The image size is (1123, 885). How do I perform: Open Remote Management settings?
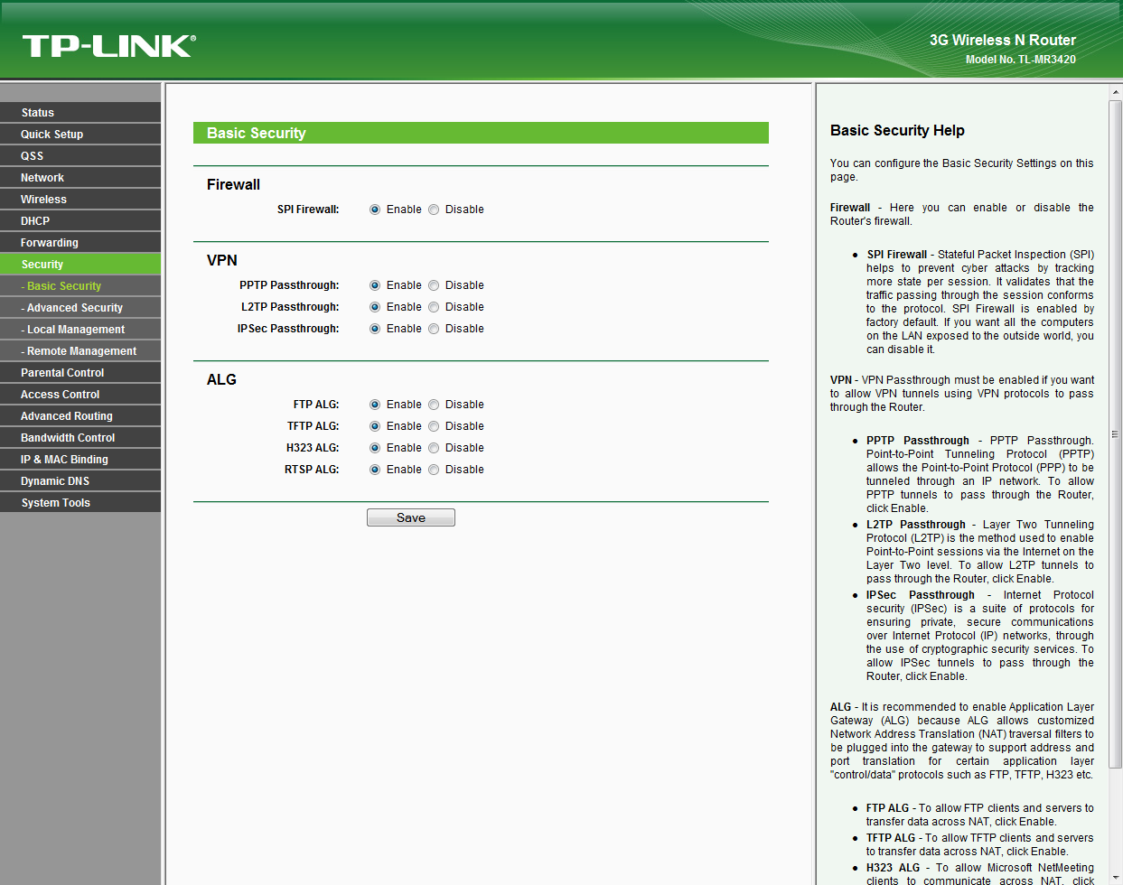pos(81,351)
